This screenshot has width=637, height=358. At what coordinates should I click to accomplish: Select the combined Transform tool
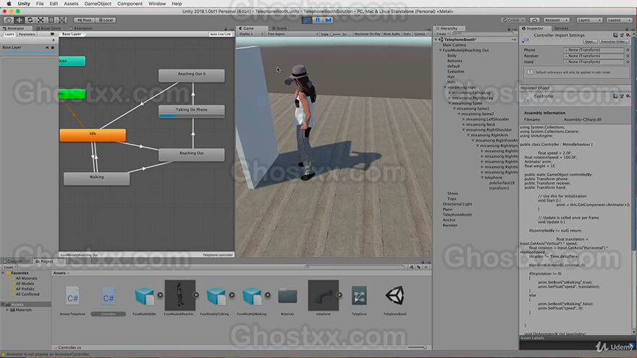62,20
